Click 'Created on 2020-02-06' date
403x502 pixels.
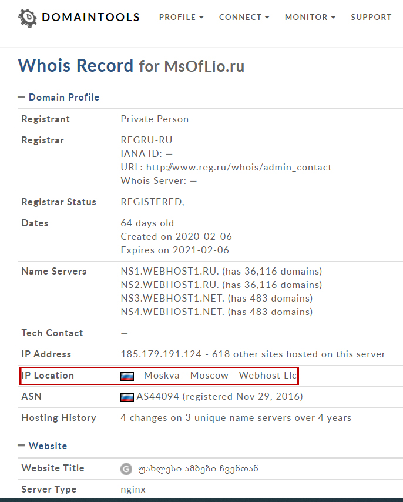[176, 236]
